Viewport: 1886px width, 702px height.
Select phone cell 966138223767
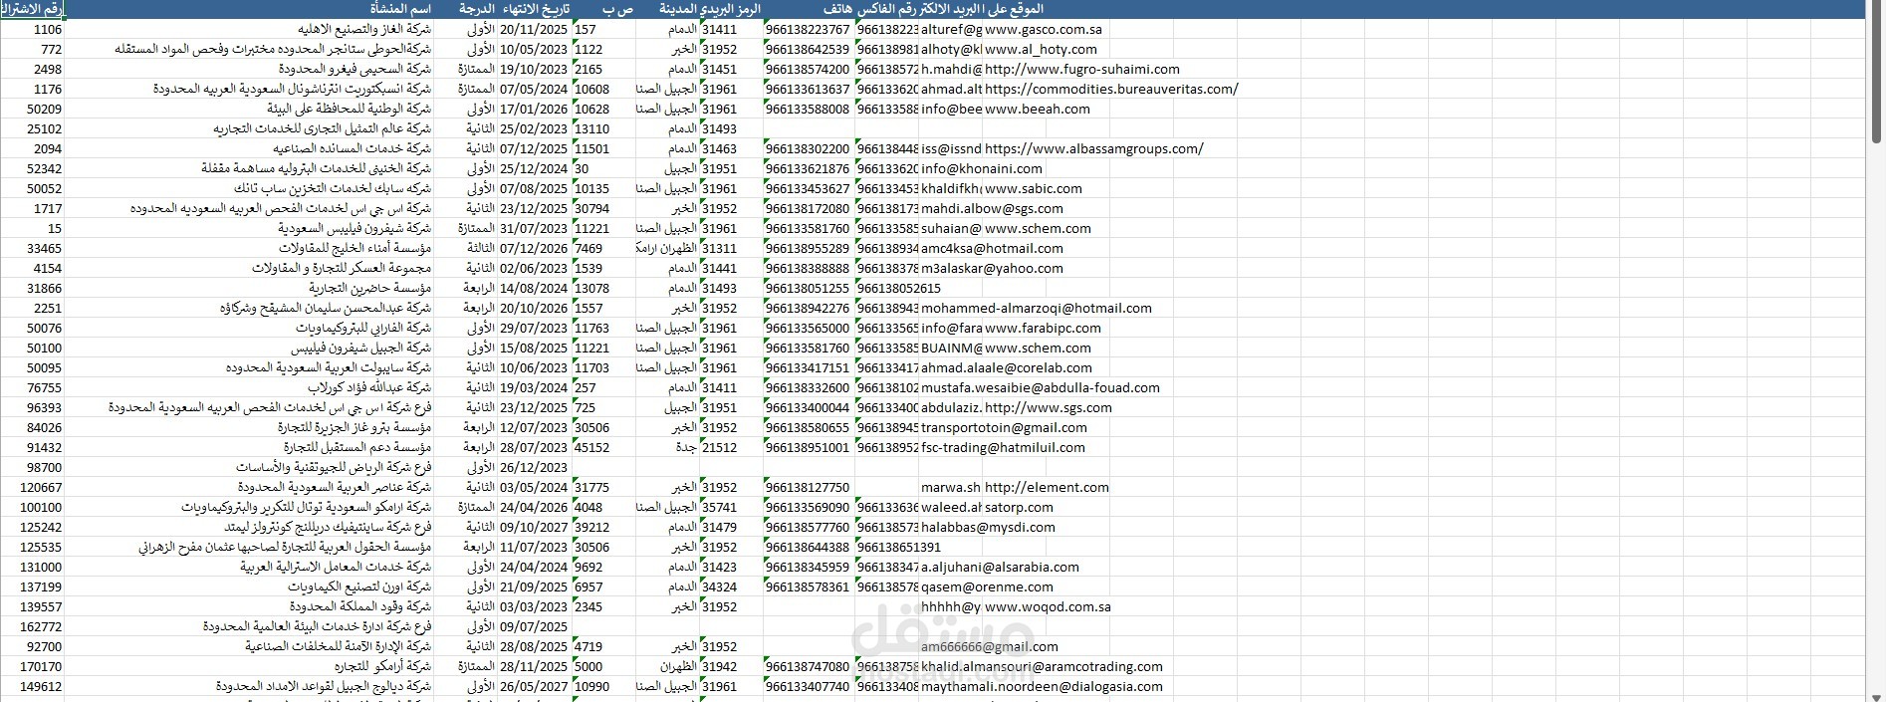tap(809, 29)
